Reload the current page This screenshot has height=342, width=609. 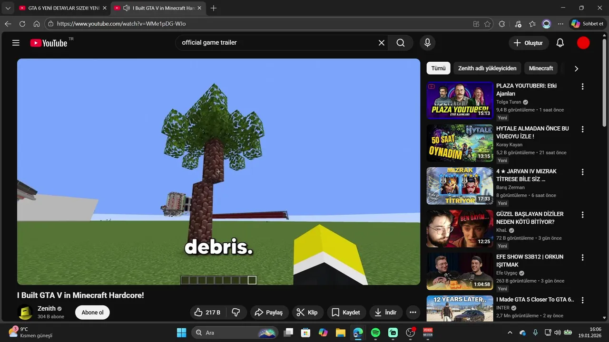point(22,24)
